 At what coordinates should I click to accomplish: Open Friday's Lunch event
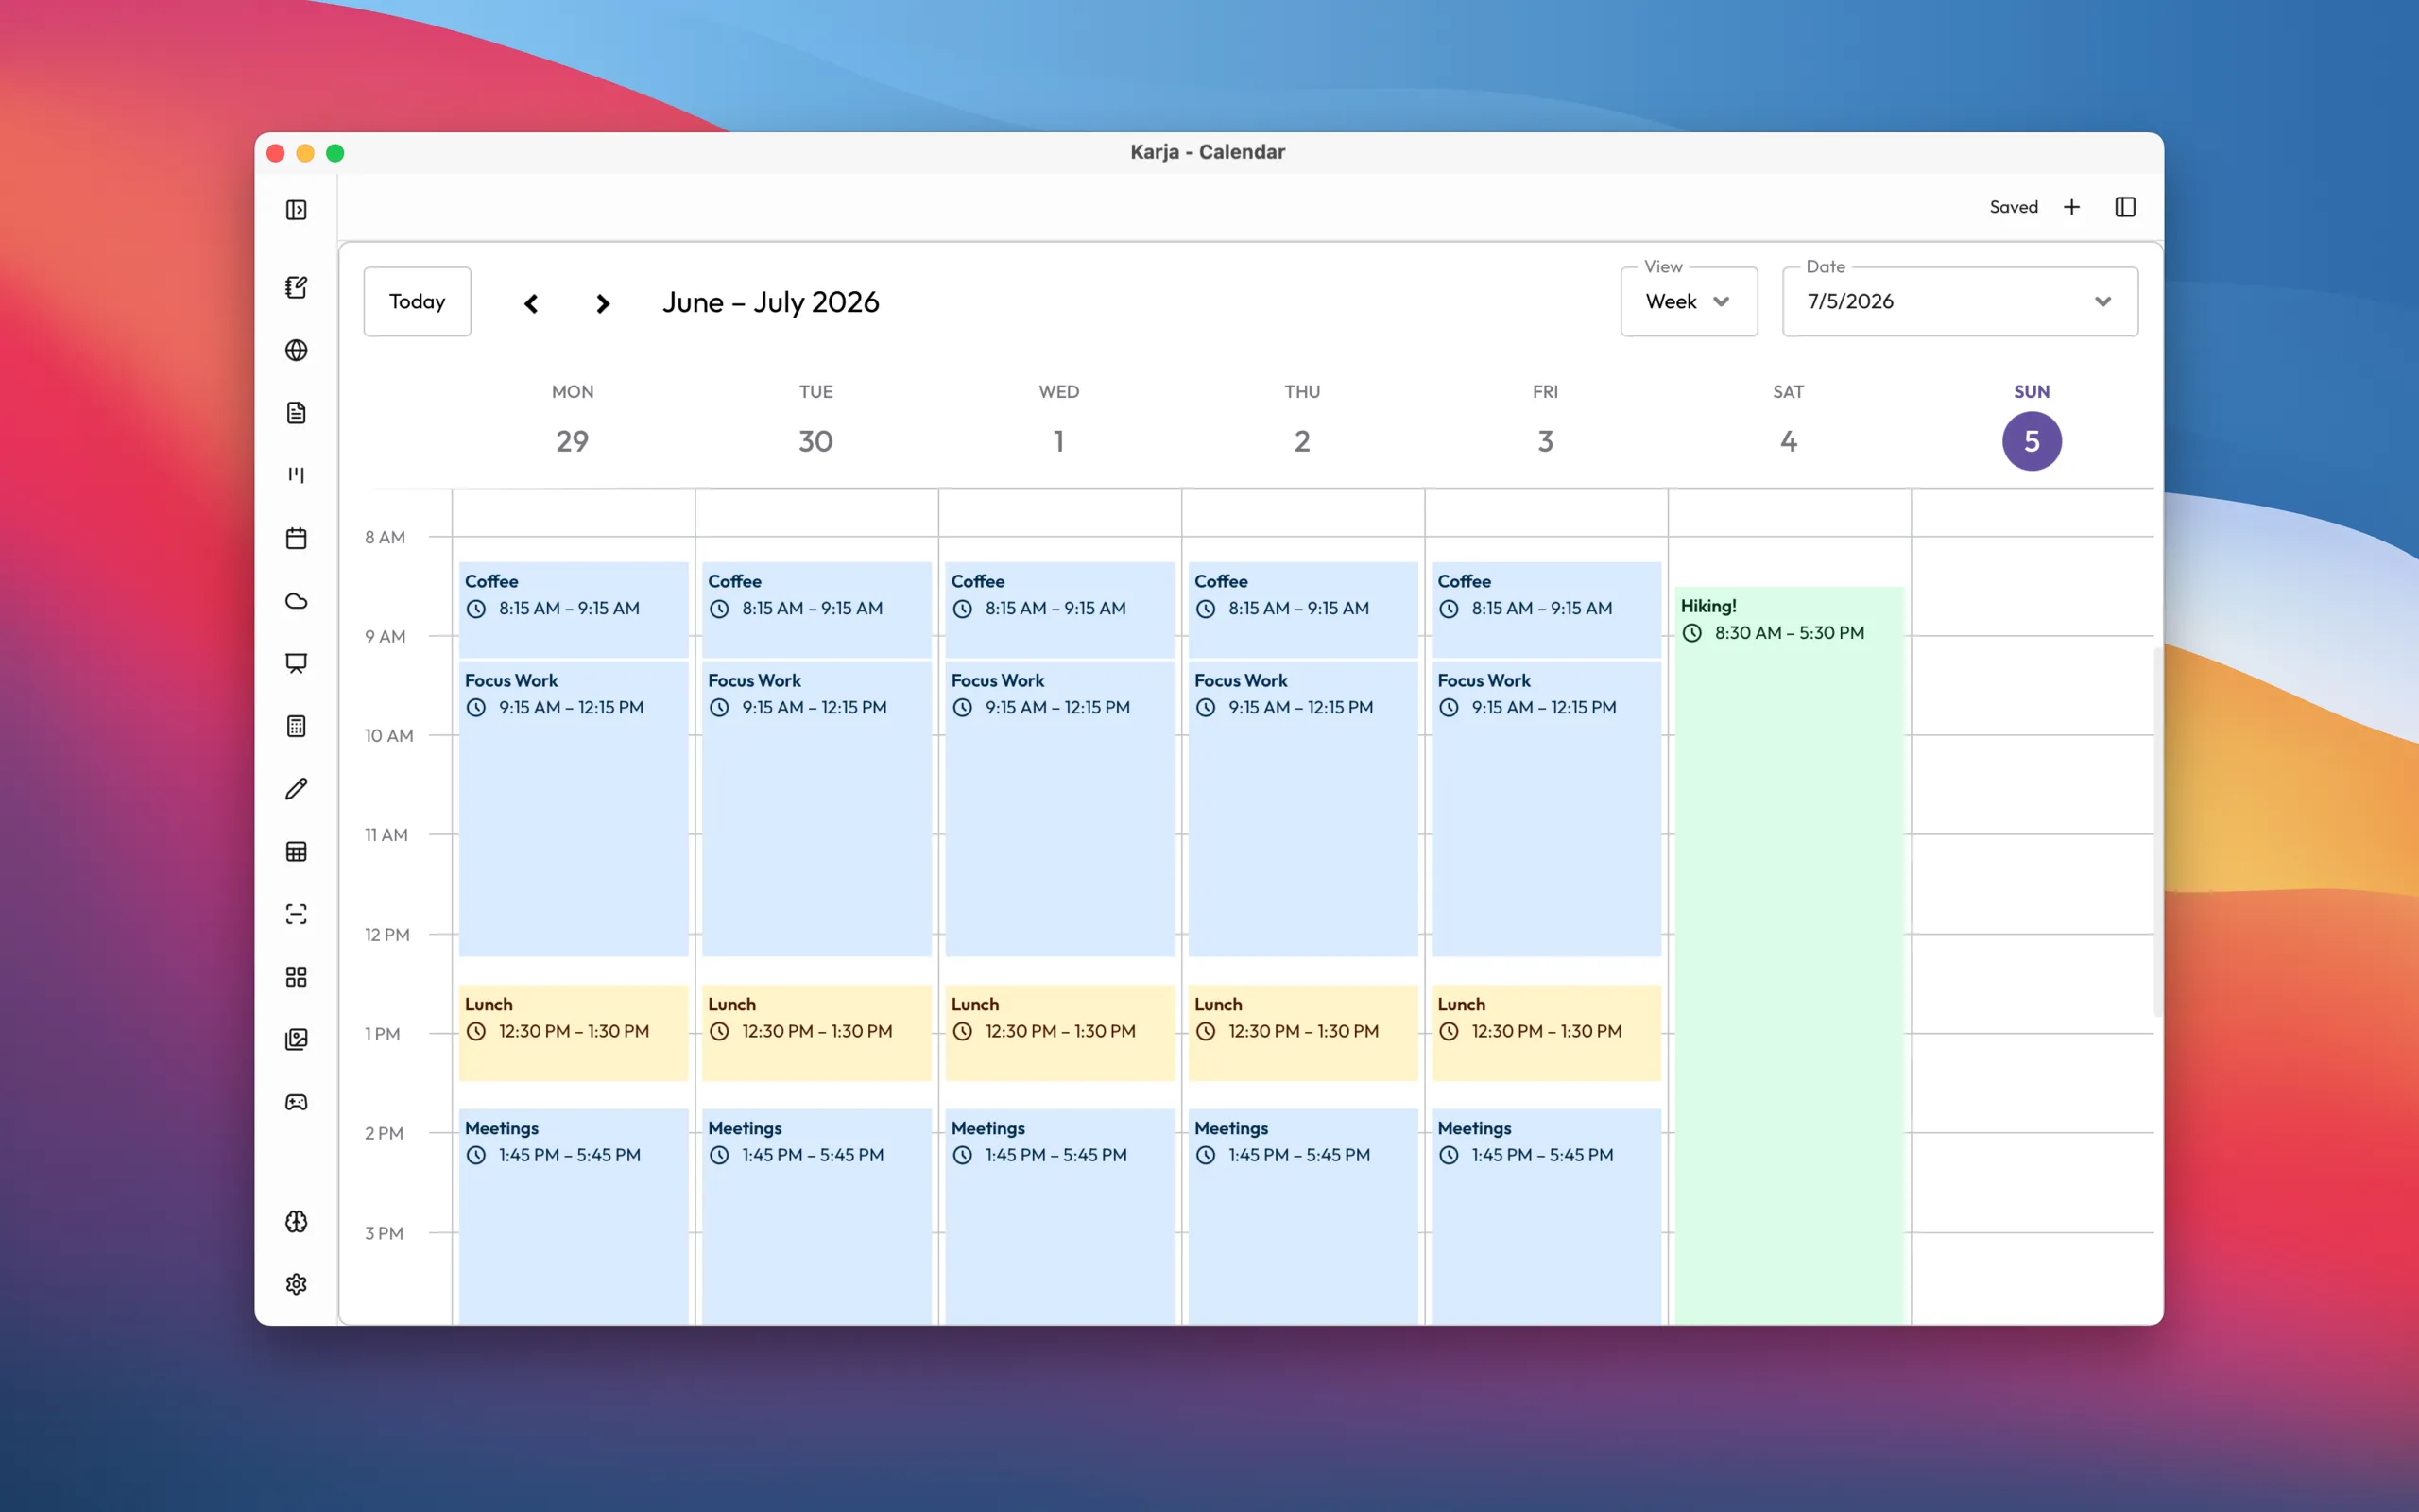pos(1545,1032)
